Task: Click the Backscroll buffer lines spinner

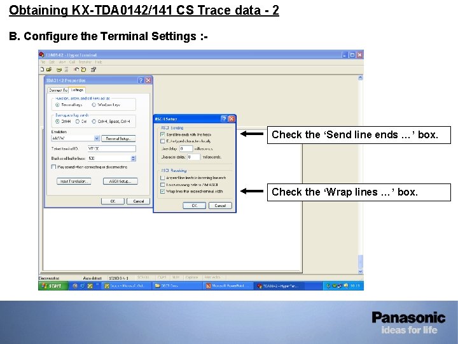Action: pyautogui.click(x=133, y=158)
